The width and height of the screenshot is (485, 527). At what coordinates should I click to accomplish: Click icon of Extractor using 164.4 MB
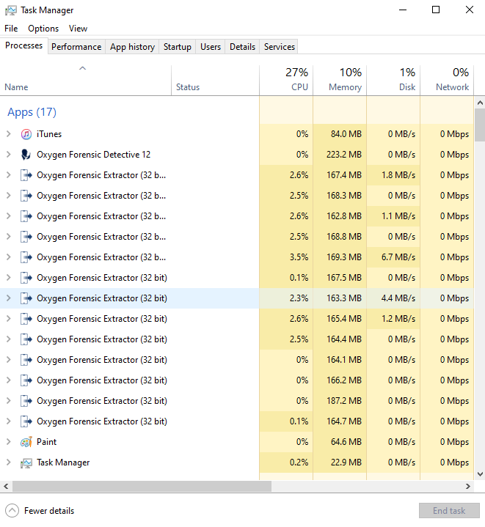tap(26, 339)
